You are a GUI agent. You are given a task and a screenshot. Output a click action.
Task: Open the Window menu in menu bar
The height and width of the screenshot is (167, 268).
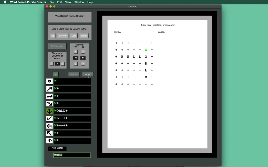[79, 2]
